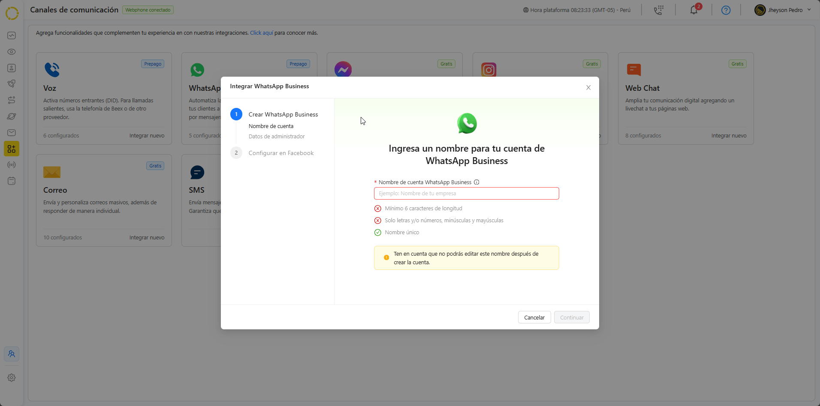Screen dimensions: 820x406
Task: Click the 10 configurados text on Correo card
Action: coord(63,238)
